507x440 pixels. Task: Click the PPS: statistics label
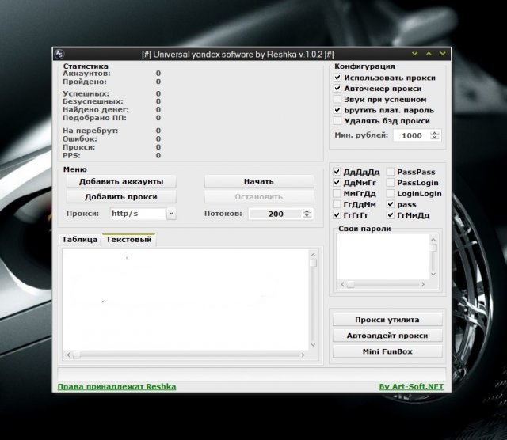point(71,155)
